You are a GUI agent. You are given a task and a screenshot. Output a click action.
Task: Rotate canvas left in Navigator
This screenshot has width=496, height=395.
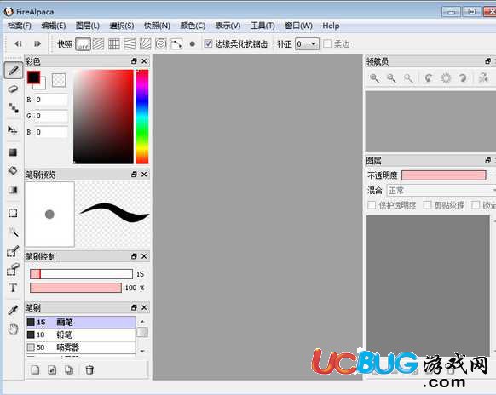[x=429, y=78]
